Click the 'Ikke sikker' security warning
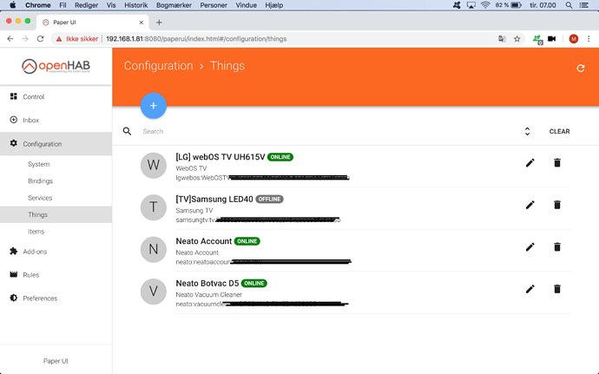This screenshot has width=599, height=374. coord(77,38)
